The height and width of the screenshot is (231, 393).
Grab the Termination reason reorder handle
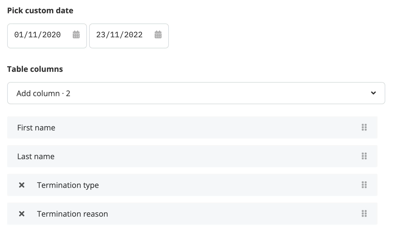364,214
